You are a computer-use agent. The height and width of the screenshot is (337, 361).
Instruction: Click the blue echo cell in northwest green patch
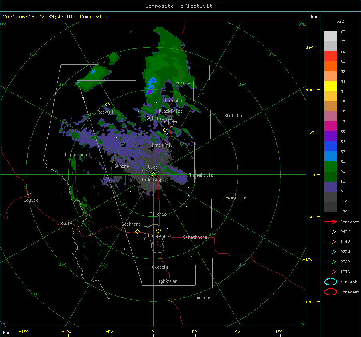pos(93,71)
